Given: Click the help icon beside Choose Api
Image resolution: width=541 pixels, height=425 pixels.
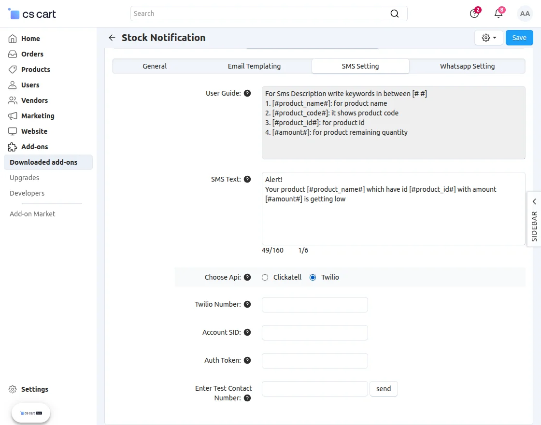Looking at the screenshot, I should pyautogui.click(x=247, y=277).
